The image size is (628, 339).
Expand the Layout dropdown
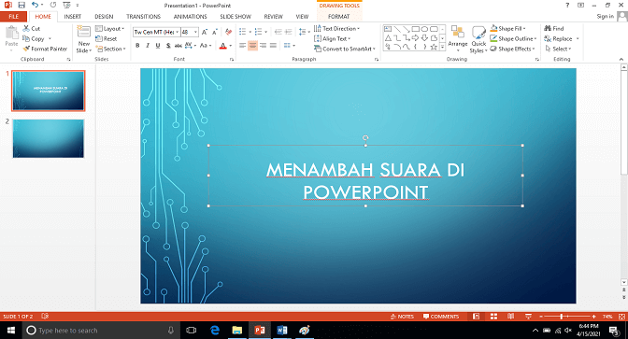point(110,28)
